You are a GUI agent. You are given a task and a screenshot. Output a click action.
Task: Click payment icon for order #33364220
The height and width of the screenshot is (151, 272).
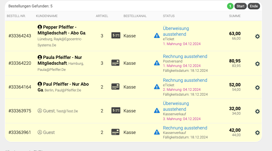coord(116,63)
